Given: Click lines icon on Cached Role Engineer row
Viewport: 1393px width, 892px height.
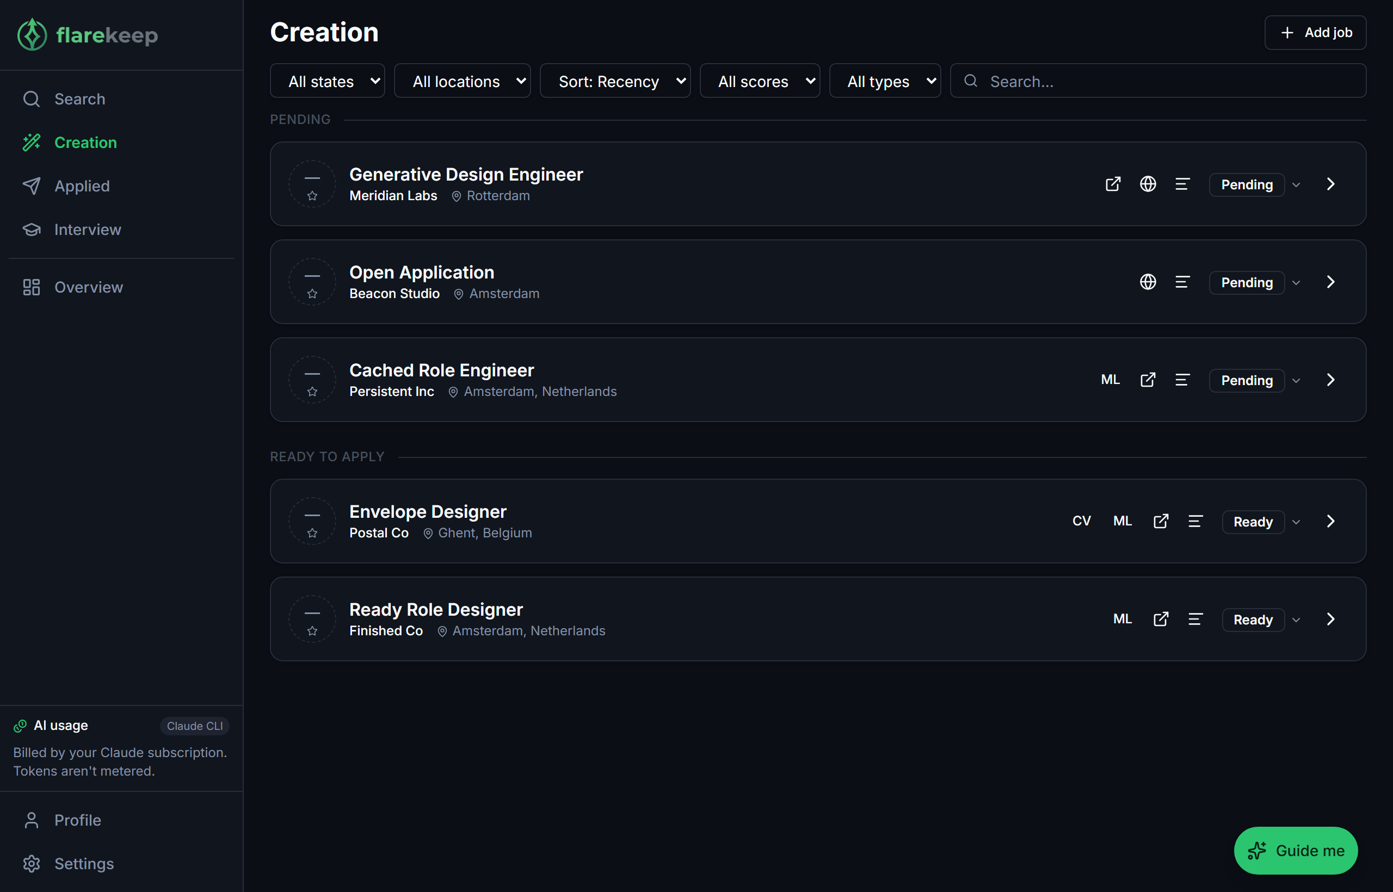Looking at the screenshot, I should (1182, 380).
